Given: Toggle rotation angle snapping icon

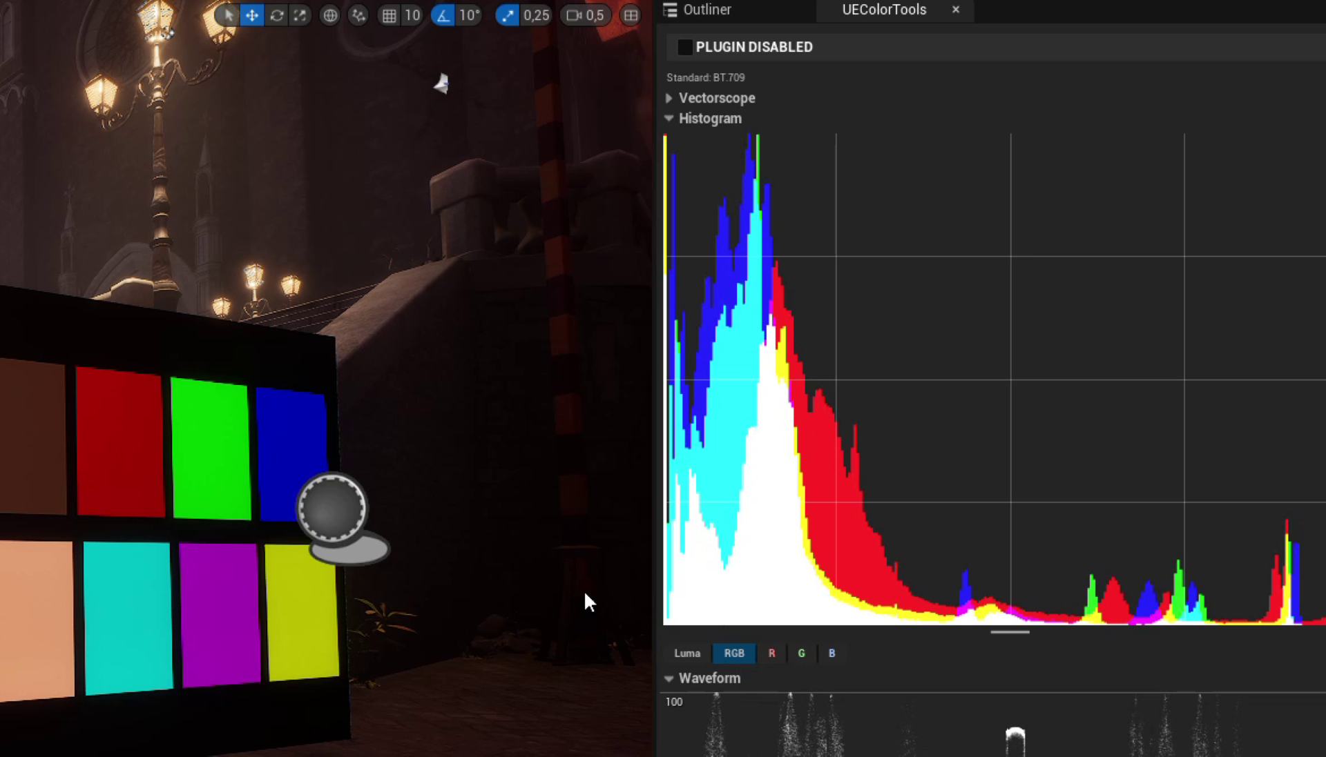Looking at the screenshot, I should [443, 15].
